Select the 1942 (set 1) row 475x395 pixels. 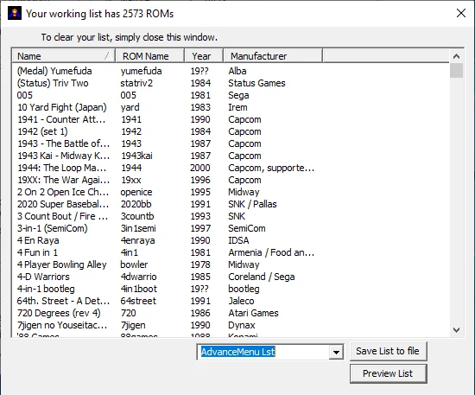(231, 131)
